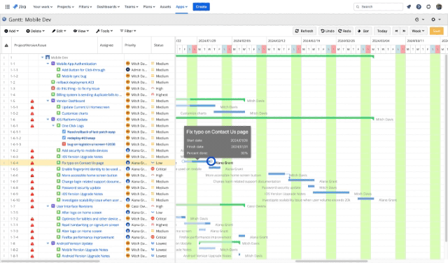Open the Filters menu
Image resolution: width=448 pixels, height=263 pixels.
[85, 6]
